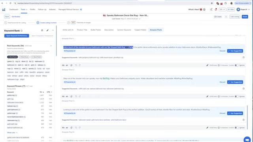Open the notifications bell icon
Image resolution: width=253 pixels, height=142 pixels.
pyautogui.click(x=216, y=9)
